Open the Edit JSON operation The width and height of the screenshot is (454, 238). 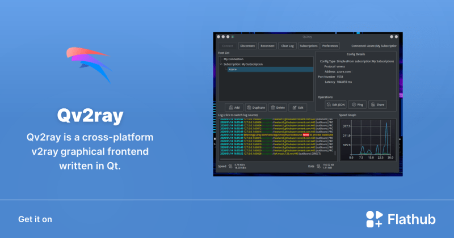click(335, 105)
